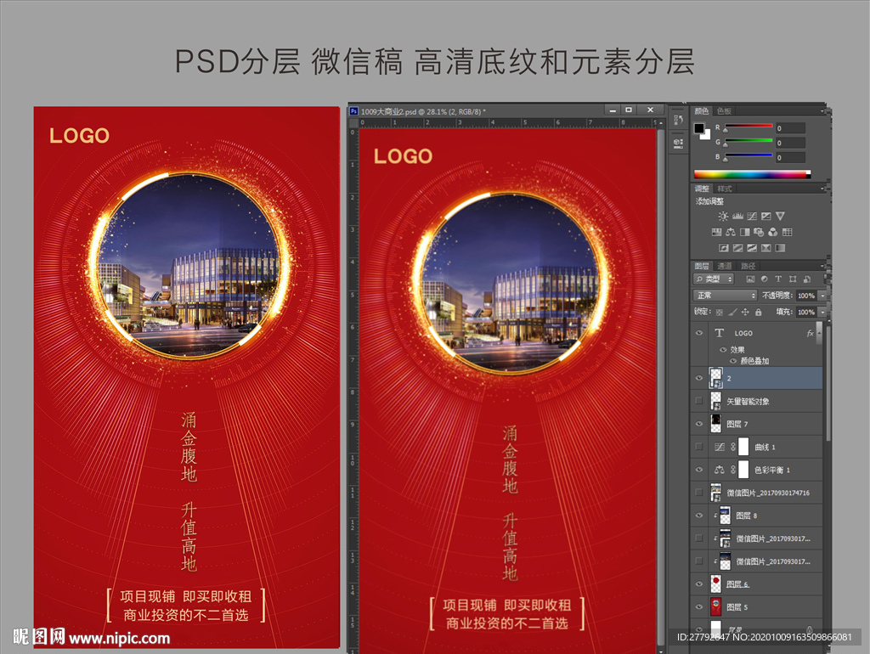Hide 图层 5 layer
870x654 pixels.
click(699, 606)
